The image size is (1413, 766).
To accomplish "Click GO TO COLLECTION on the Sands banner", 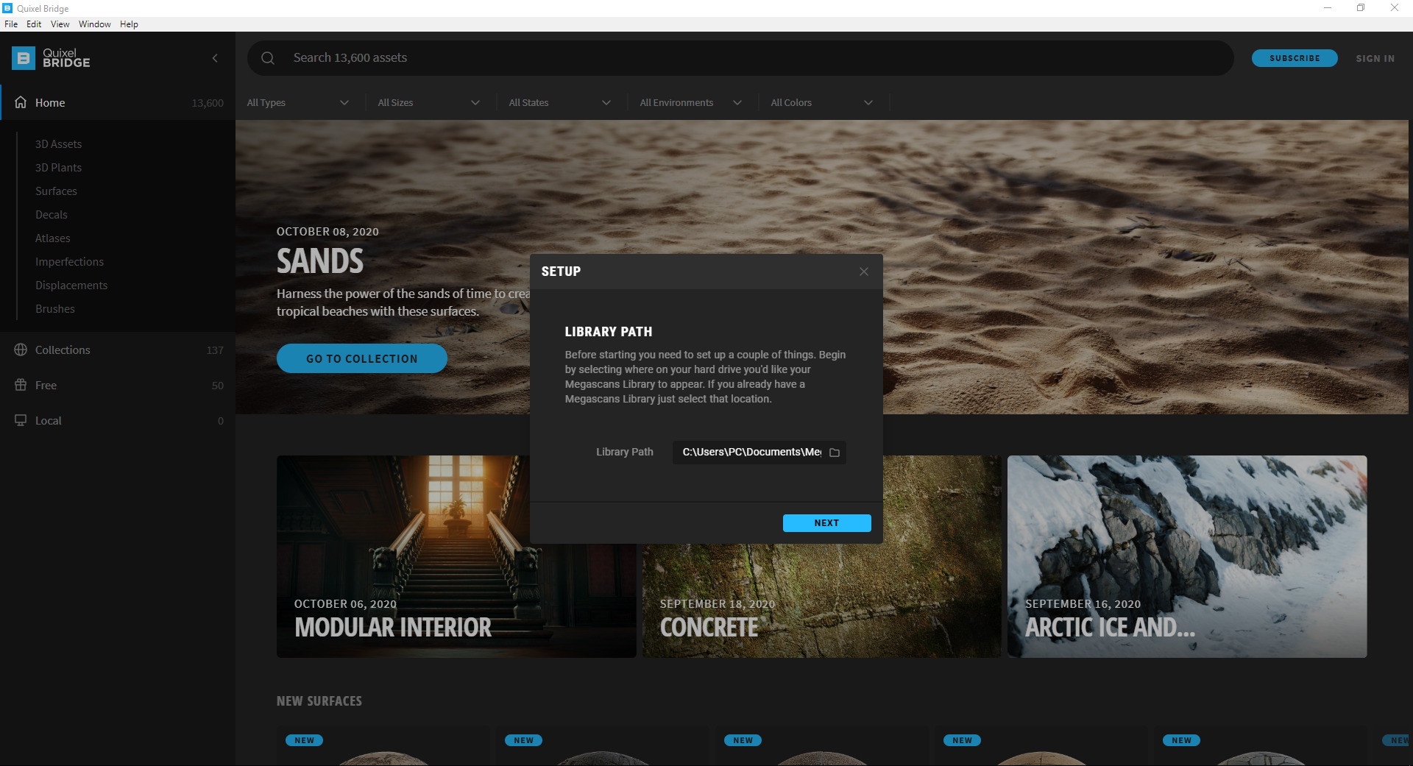I will [361, 358].
